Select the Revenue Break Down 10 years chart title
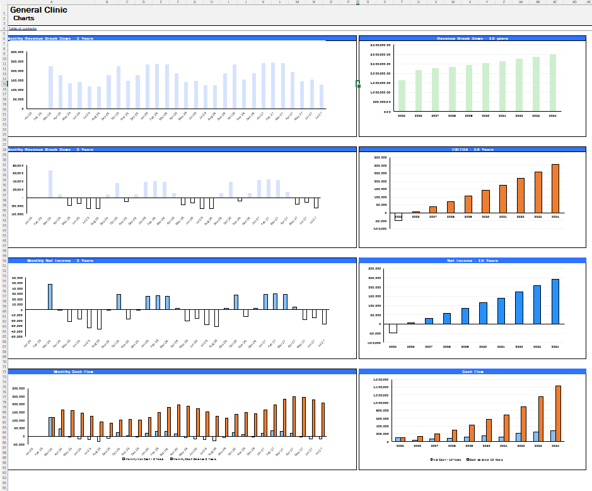 click(x=472, y=38)
